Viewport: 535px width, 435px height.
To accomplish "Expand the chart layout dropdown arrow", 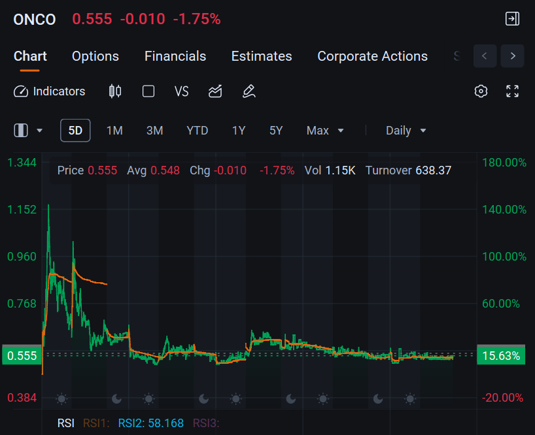I will coord(40,131).
